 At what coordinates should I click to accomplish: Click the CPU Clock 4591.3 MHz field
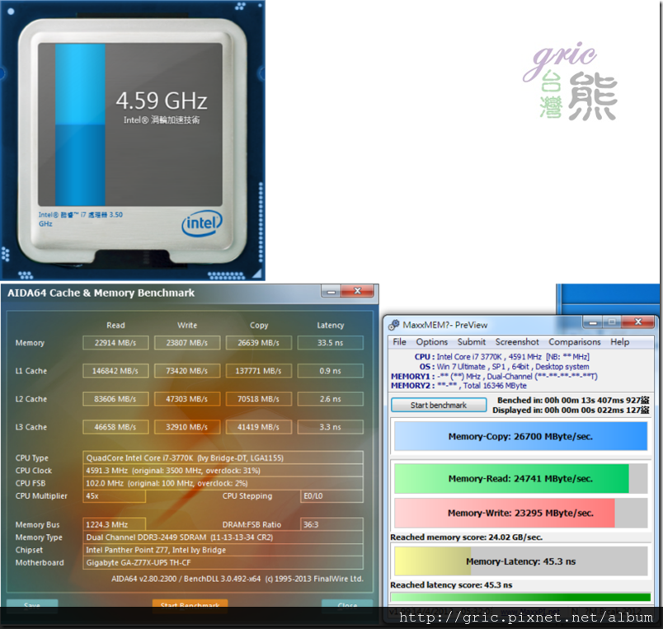(x=223, y=471)
